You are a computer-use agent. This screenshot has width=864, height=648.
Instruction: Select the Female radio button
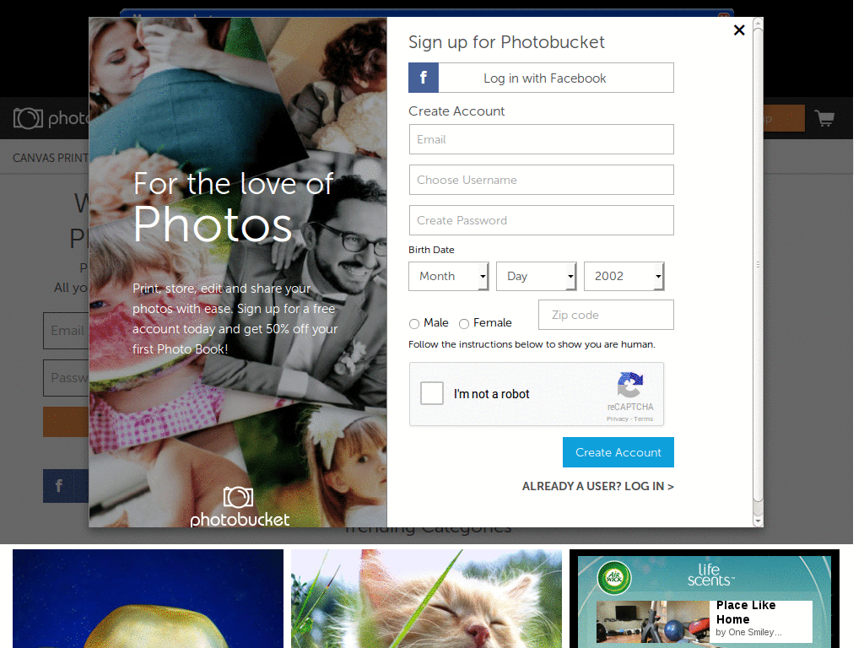tap(463, 323)
